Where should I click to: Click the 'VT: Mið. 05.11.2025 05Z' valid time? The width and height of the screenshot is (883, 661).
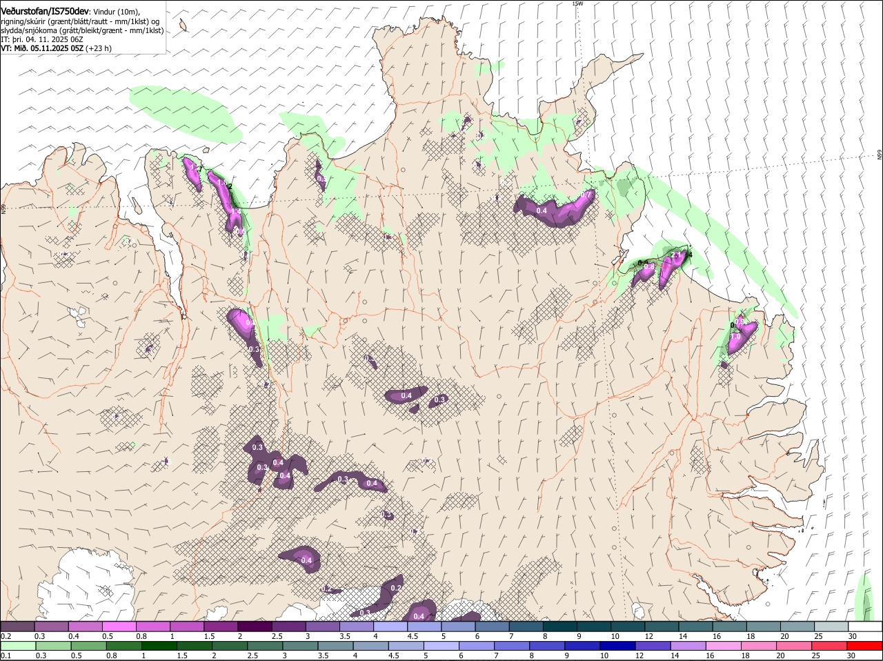[x=42, y=48]
